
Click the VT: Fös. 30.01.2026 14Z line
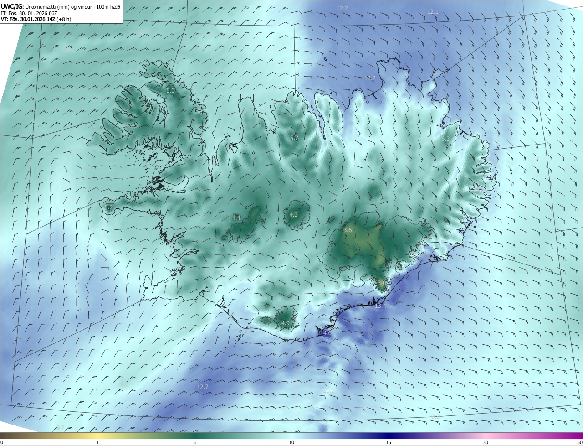tap(36, 19)
